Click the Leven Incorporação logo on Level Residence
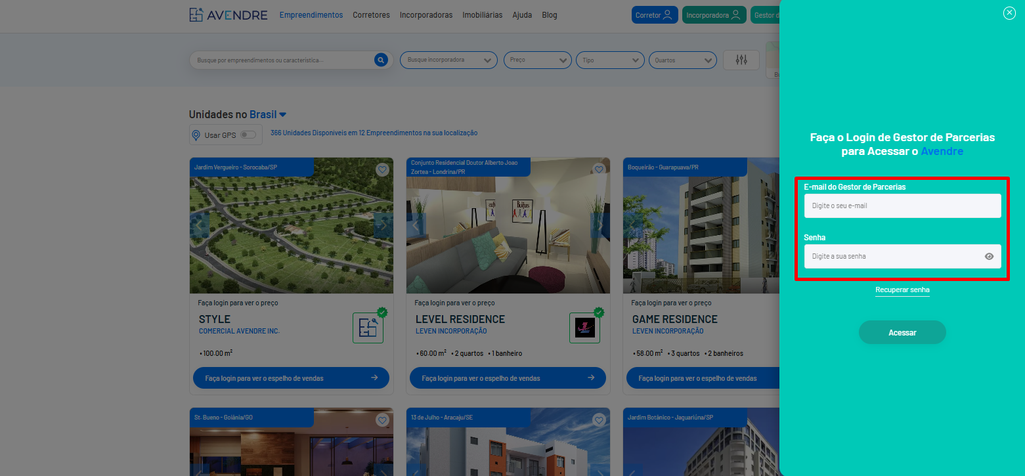Viewport: 1025px width, 476px height. click(584, 328)
